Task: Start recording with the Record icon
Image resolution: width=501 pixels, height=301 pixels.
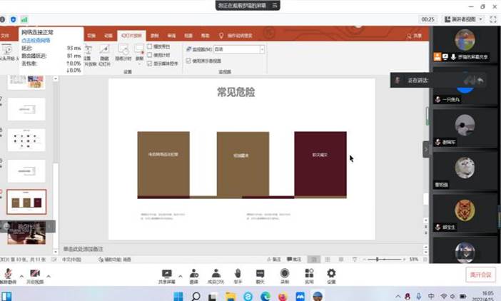Action: 285,274
